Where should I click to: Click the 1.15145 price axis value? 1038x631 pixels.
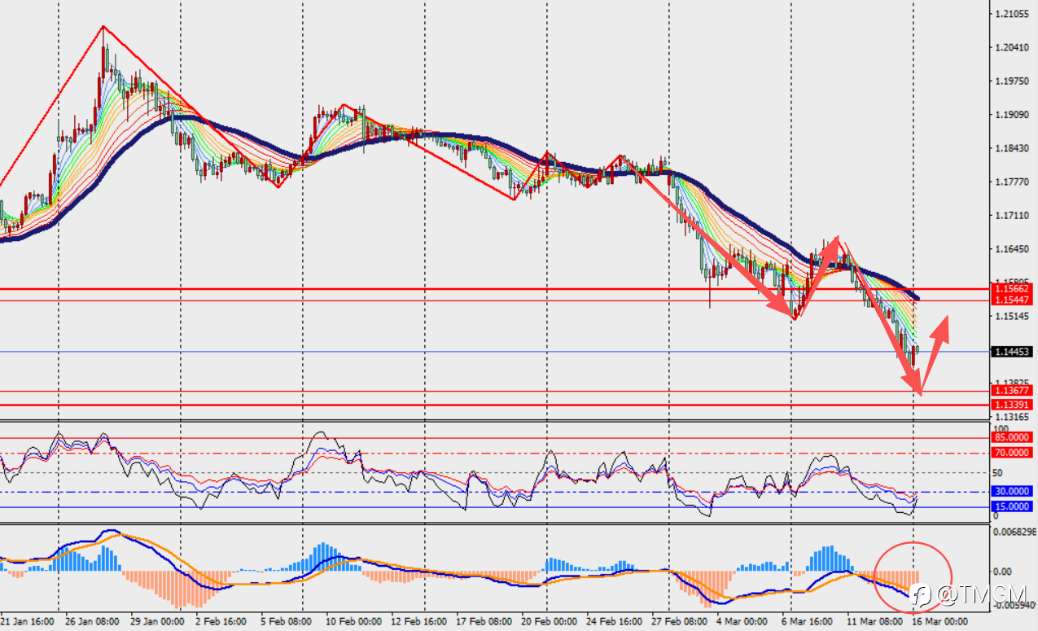coord(1014,316)
